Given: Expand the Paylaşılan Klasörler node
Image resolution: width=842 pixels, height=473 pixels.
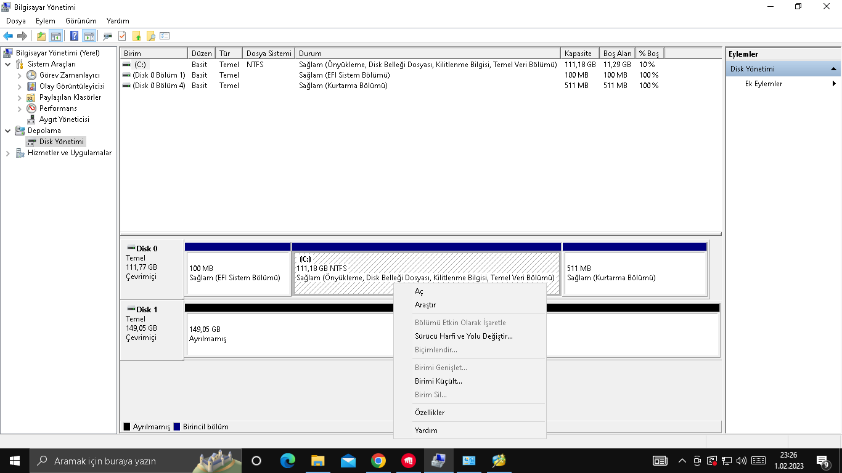Looking at the screenshot, I should 20,97.
